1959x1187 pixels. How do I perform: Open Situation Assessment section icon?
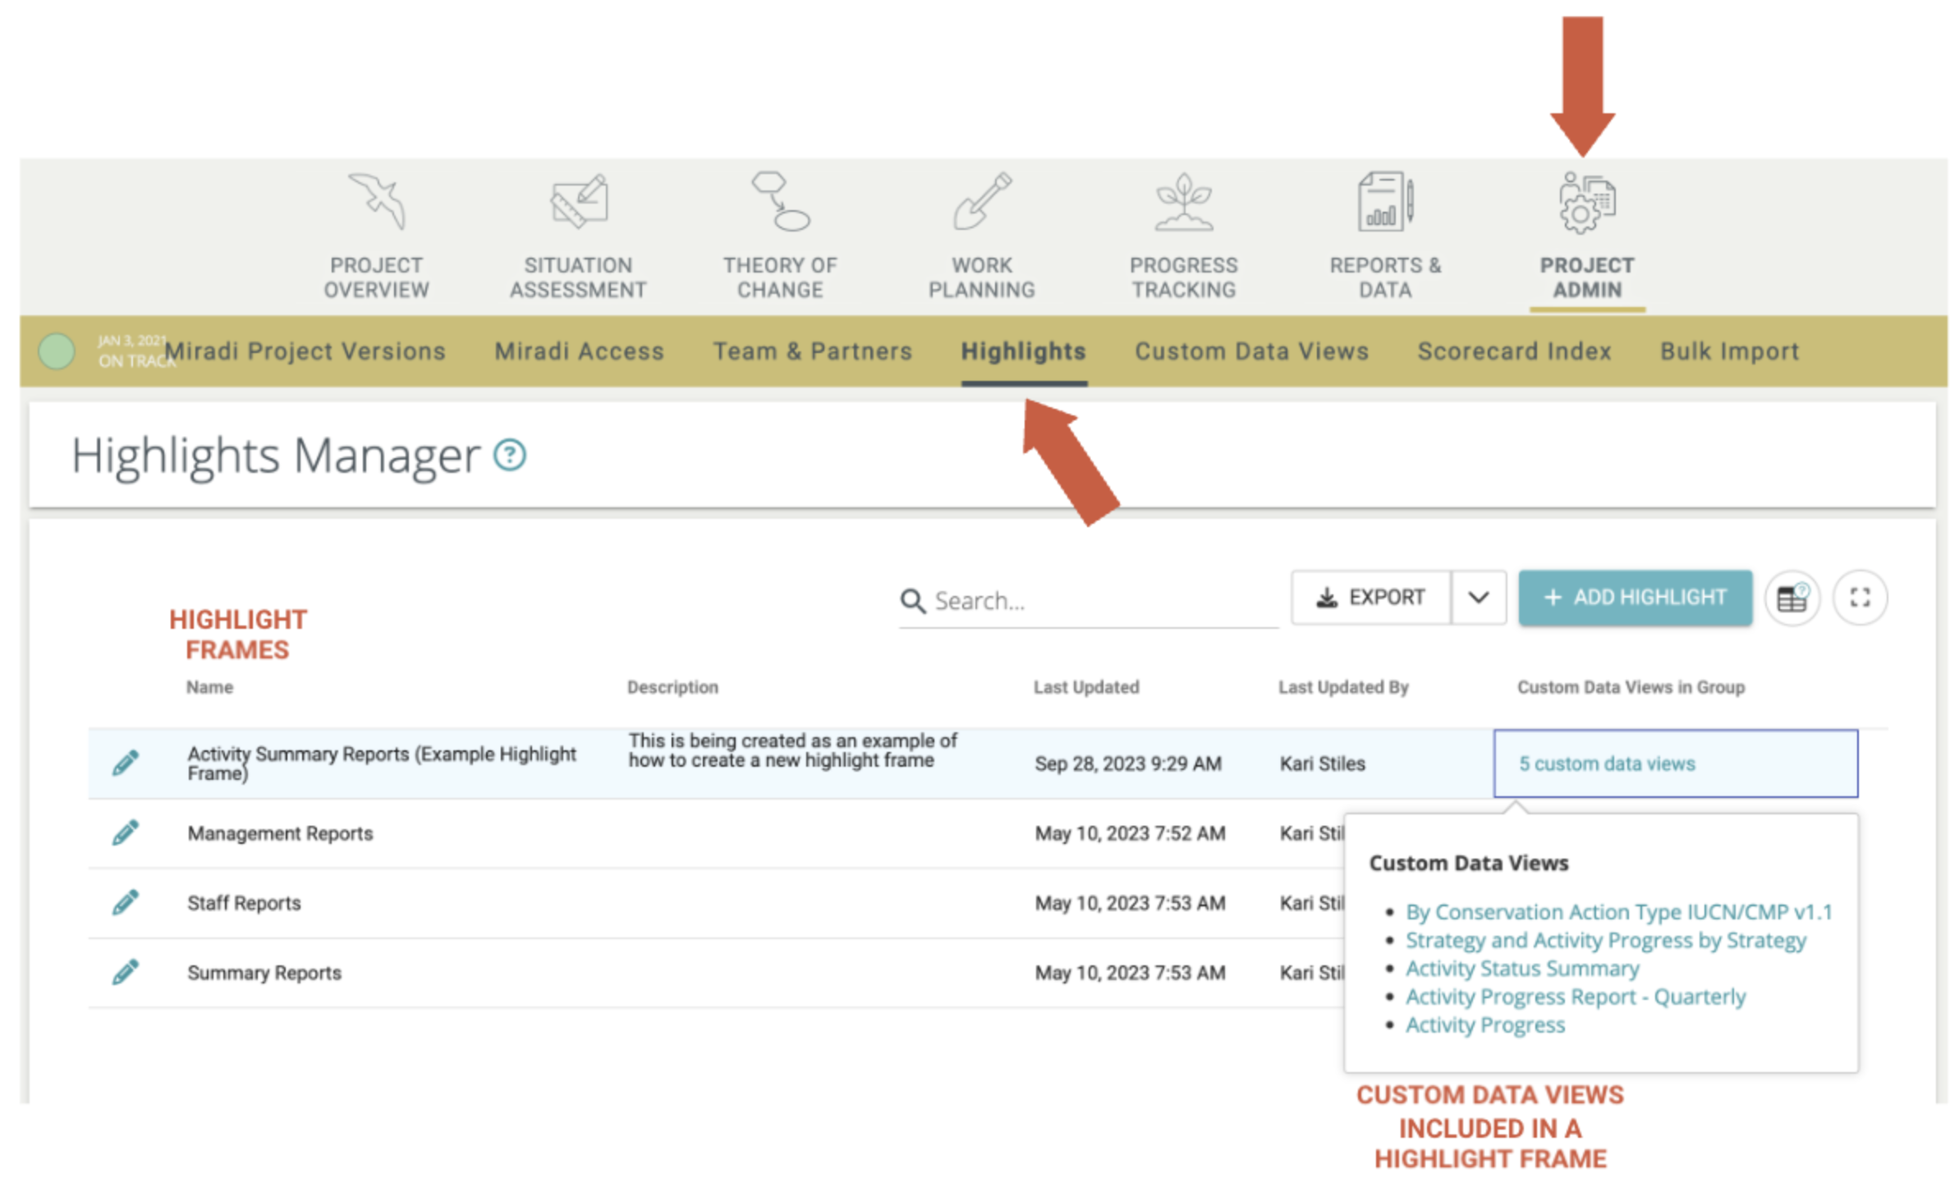tap(578, 201)
